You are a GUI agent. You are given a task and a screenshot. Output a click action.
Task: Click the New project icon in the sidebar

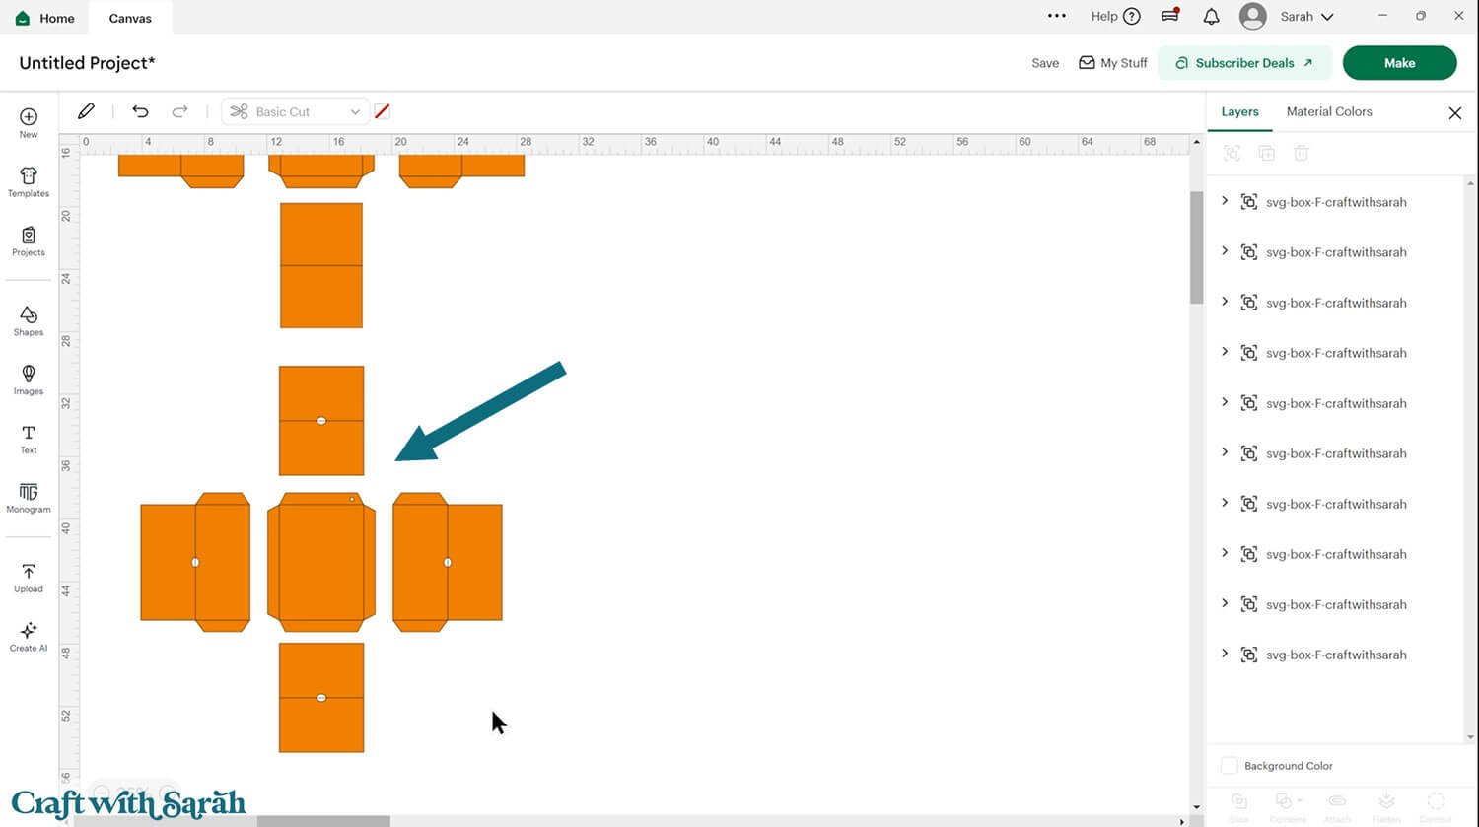29,122
